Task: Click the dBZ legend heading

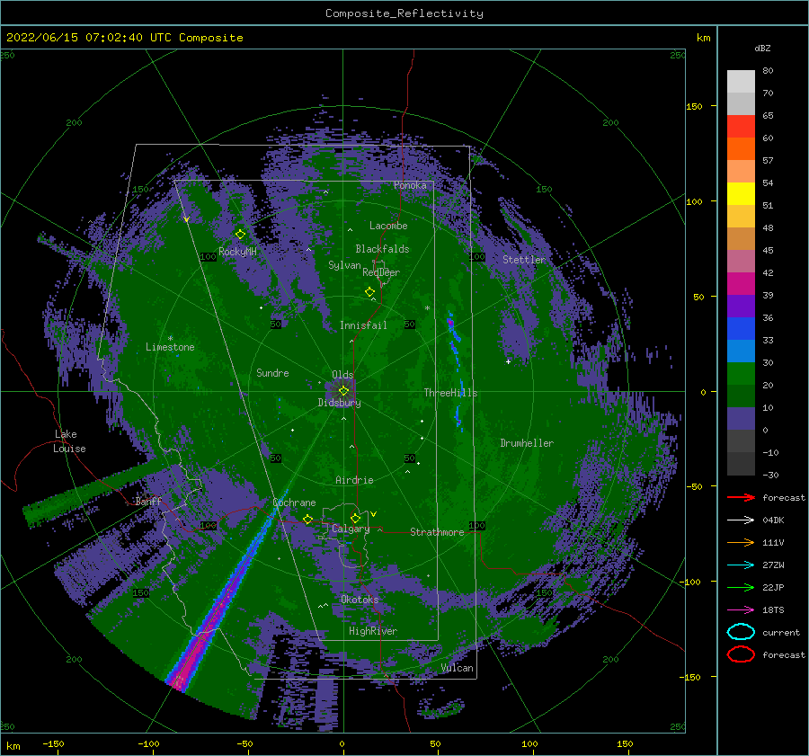Action: click(762, 48)
